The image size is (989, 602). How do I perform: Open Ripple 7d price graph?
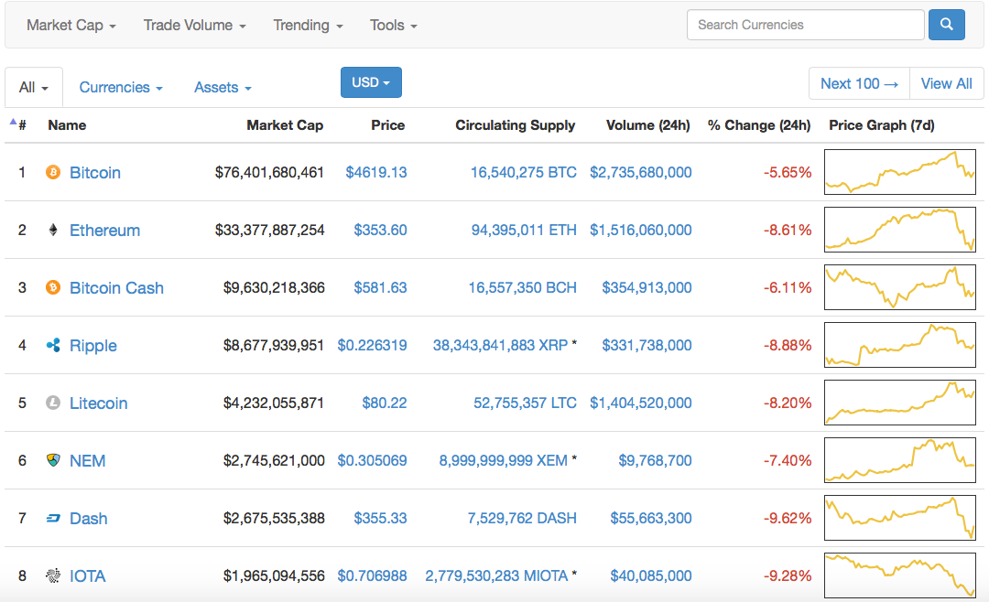click(900, 345)
